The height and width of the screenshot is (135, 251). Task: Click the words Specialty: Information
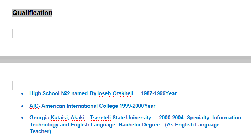point(214,118)
